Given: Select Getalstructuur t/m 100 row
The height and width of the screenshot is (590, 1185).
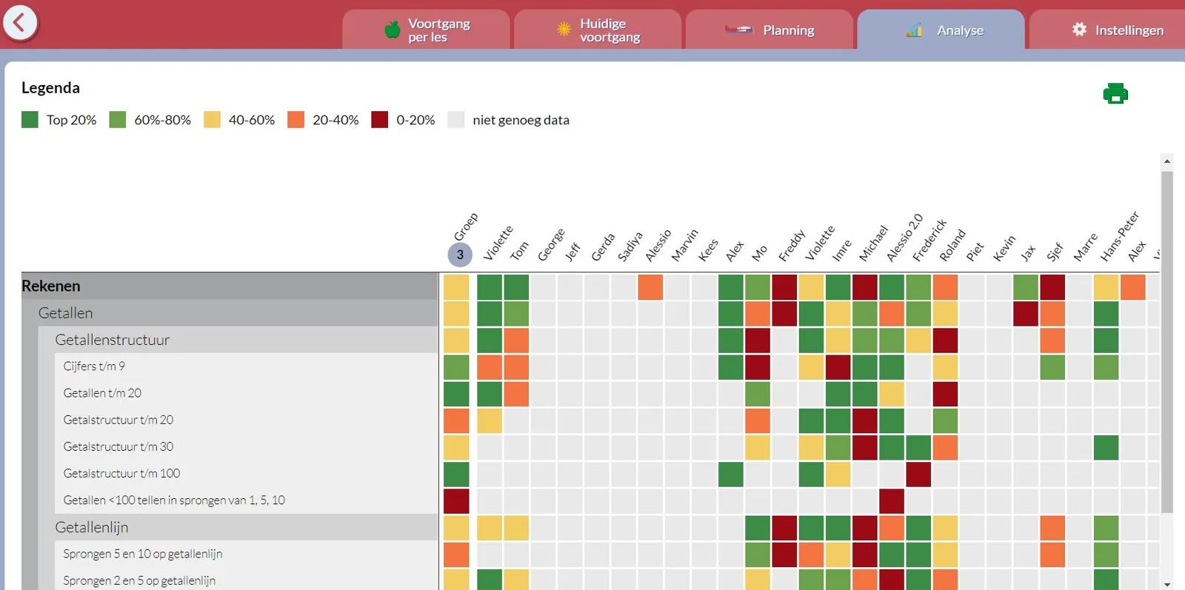Looking at the screenshot, I should pos(246,474).
